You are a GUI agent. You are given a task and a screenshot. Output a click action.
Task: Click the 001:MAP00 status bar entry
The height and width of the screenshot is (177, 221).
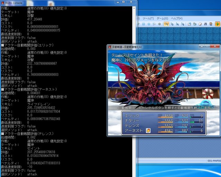[214, 161]
